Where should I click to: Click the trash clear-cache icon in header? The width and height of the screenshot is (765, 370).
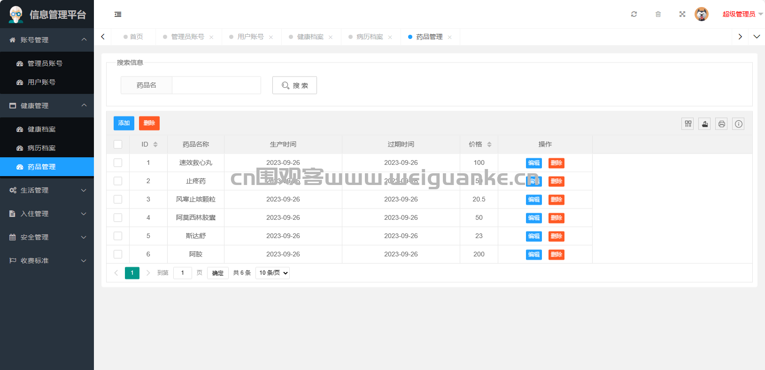click(658, 14)
